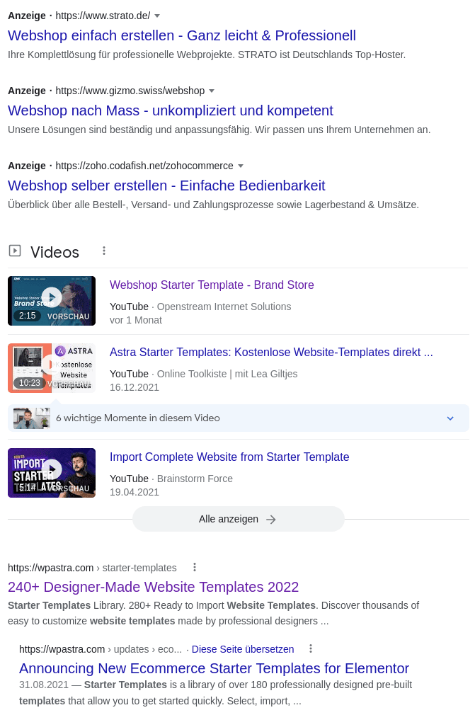Open 240+ Designer-Made Website Templates 2022 result

click(154, 587)
